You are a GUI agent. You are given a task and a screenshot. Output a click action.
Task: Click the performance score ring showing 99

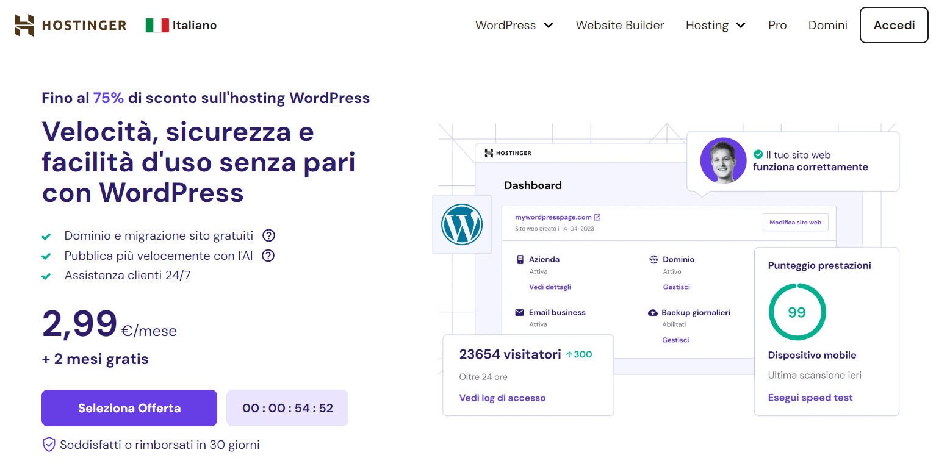click(797, 312)
